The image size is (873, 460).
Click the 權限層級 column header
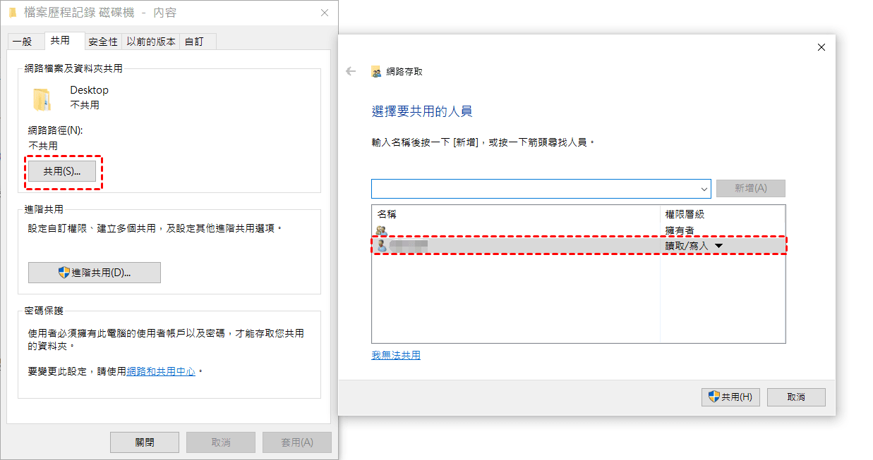pos(685,213)
